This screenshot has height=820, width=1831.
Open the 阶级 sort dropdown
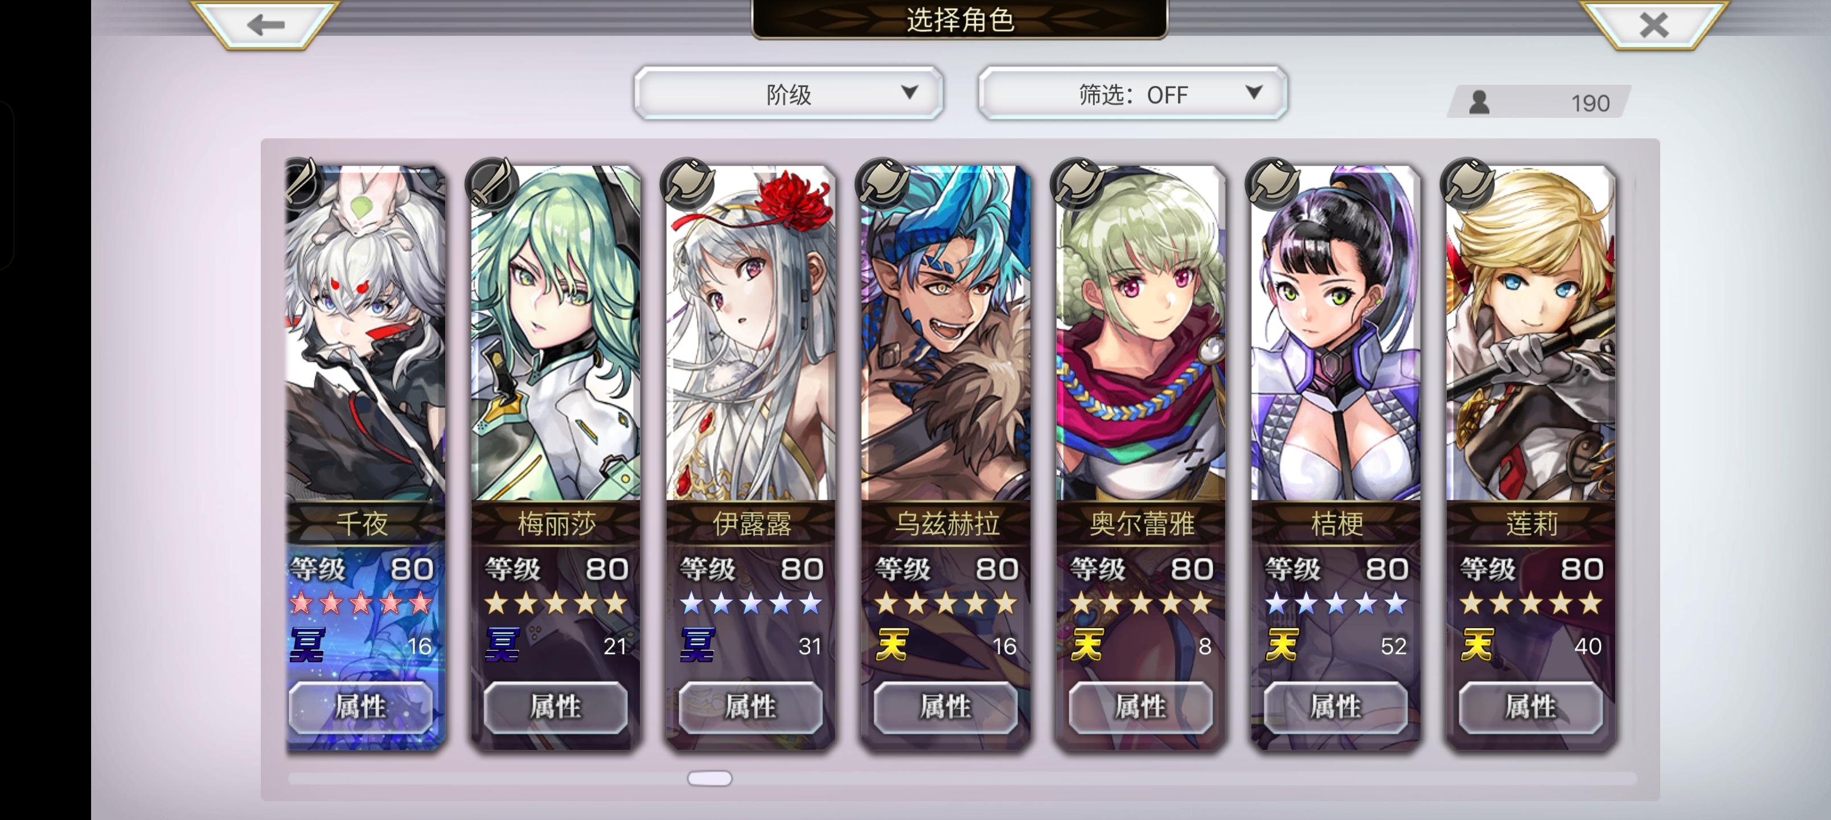789,94
